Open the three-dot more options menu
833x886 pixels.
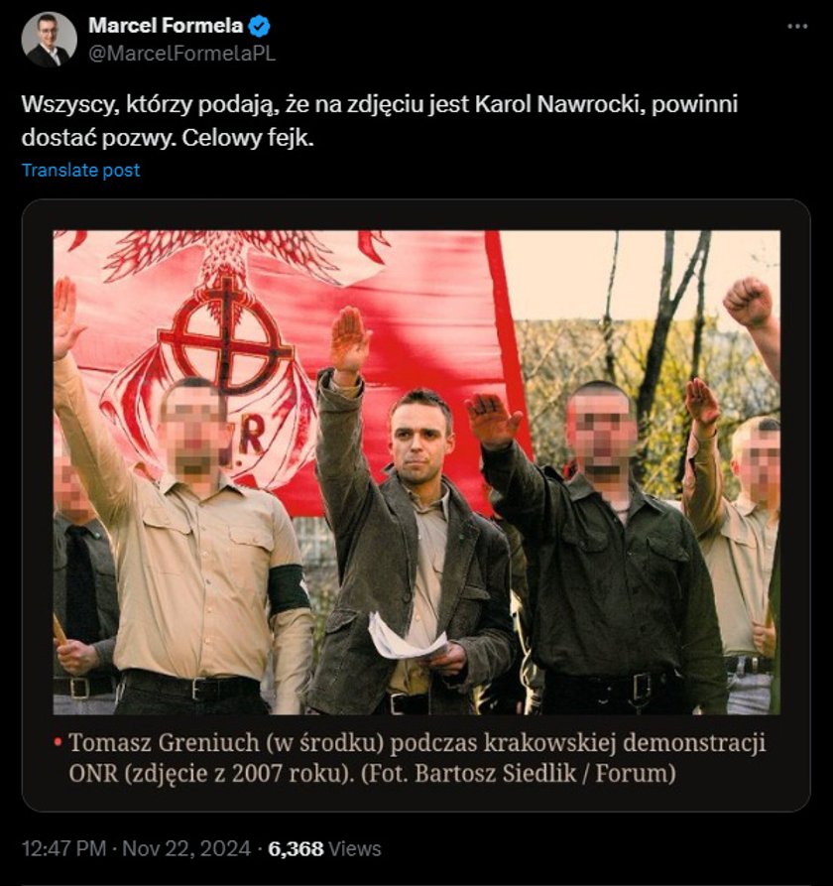(797, 26)
